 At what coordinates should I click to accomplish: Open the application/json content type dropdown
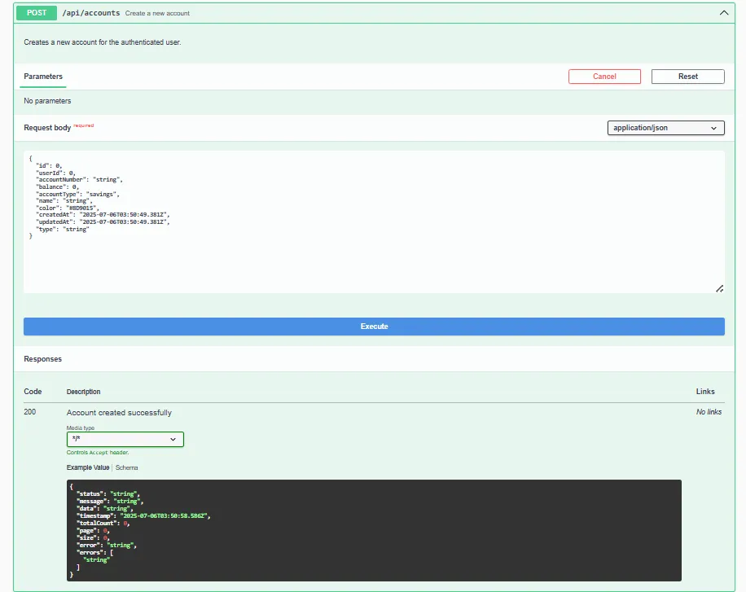pos(665,128)
